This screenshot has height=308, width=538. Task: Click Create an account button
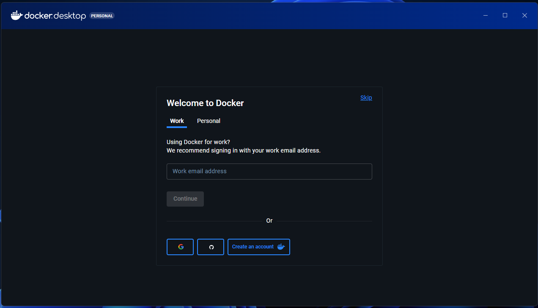point(259,247)
